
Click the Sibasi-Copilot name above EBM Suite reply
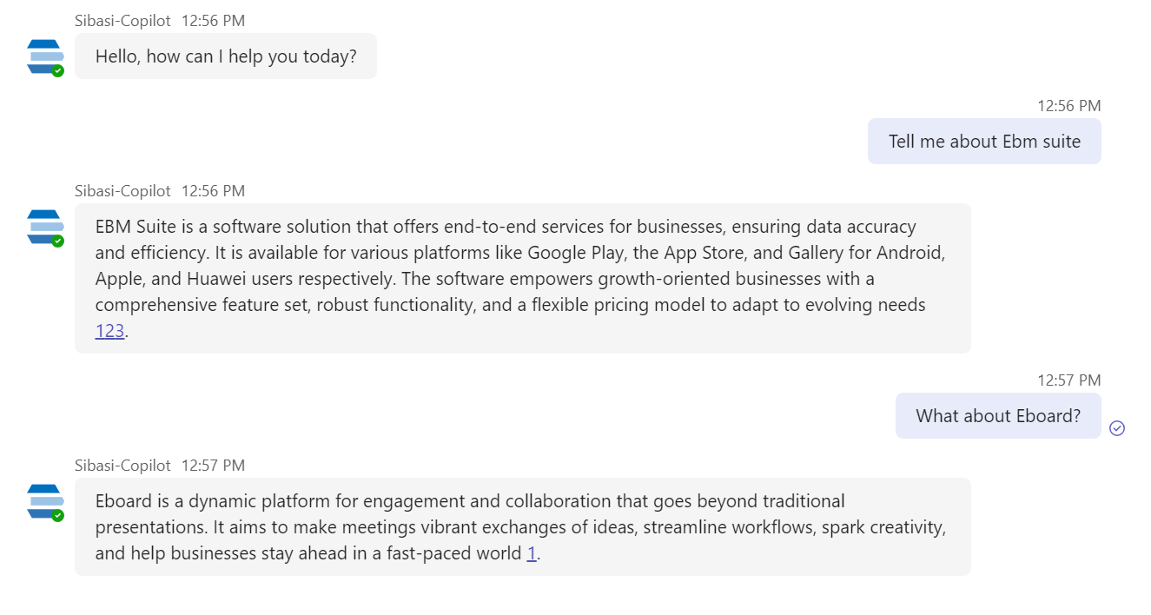(122, 191)
